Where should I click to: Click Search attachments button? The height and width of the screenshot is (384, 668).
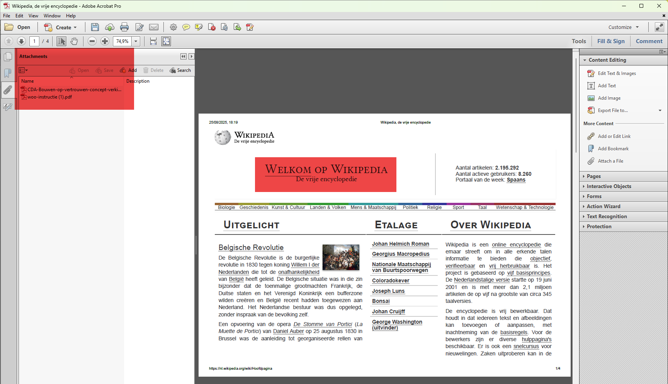[180, 70]
